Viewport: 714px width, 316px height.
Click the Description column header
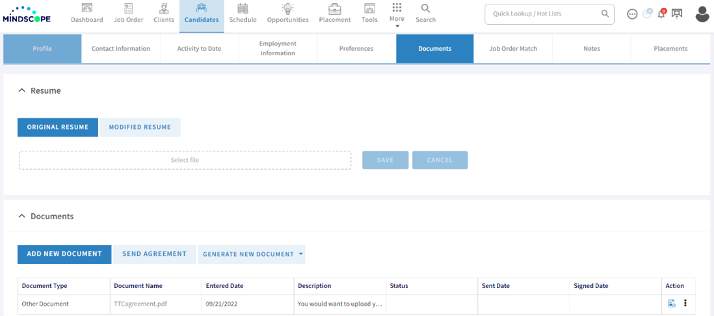click(339, 286)
